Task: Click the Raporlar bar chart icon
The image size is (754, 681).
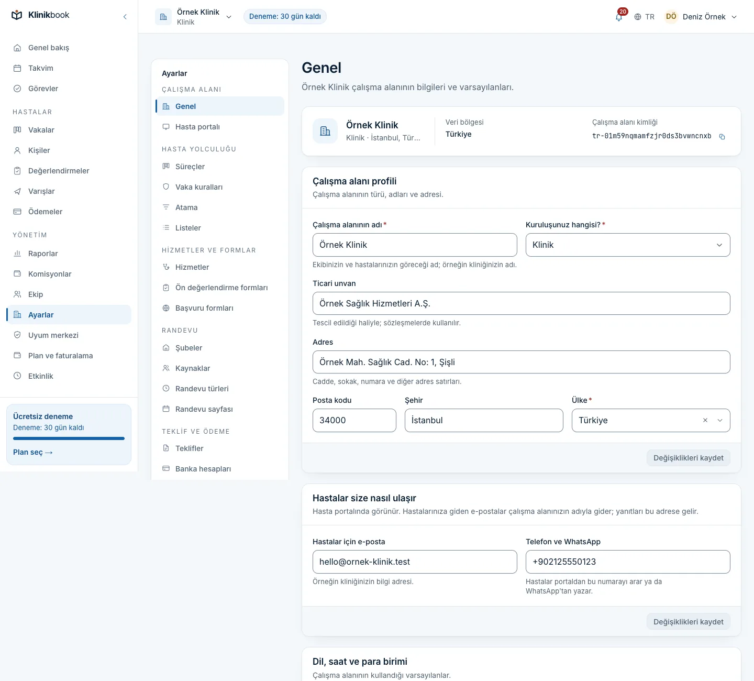Action: point(17,254)
